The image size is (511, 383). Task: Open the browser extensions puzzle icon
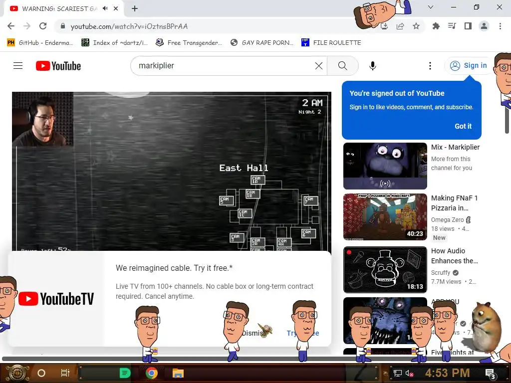(x=436, y=26)
